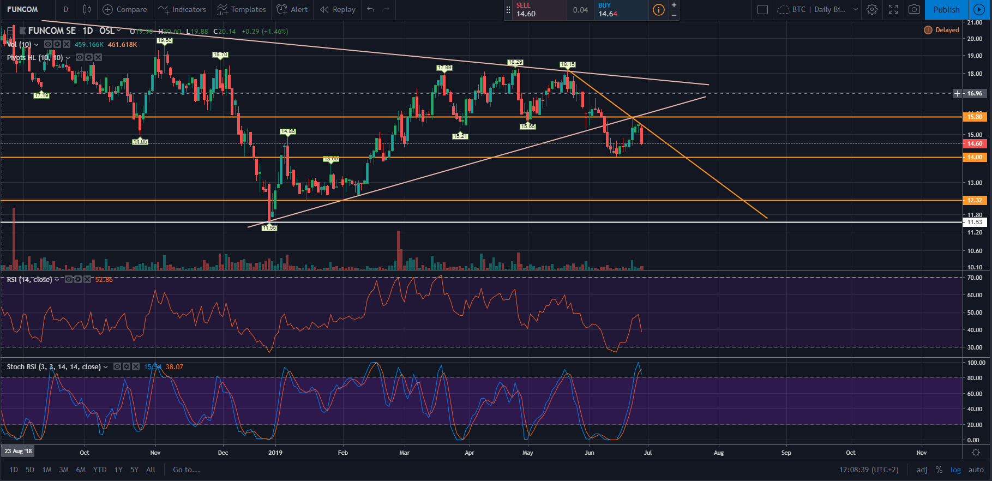Open Stoch RSI settings gear
This screenshot has height=481, width=992.
(127, 366)
